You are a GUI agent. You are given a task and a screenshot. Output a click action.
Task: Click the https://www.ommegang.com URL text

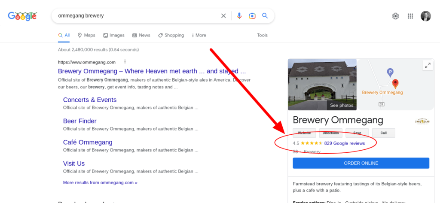[x=87, y=62]
